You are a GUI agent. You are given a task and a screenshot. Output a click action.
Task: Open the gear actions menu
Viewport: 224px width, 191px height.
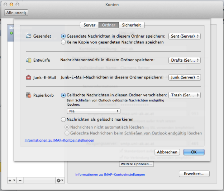pos(59,180)
